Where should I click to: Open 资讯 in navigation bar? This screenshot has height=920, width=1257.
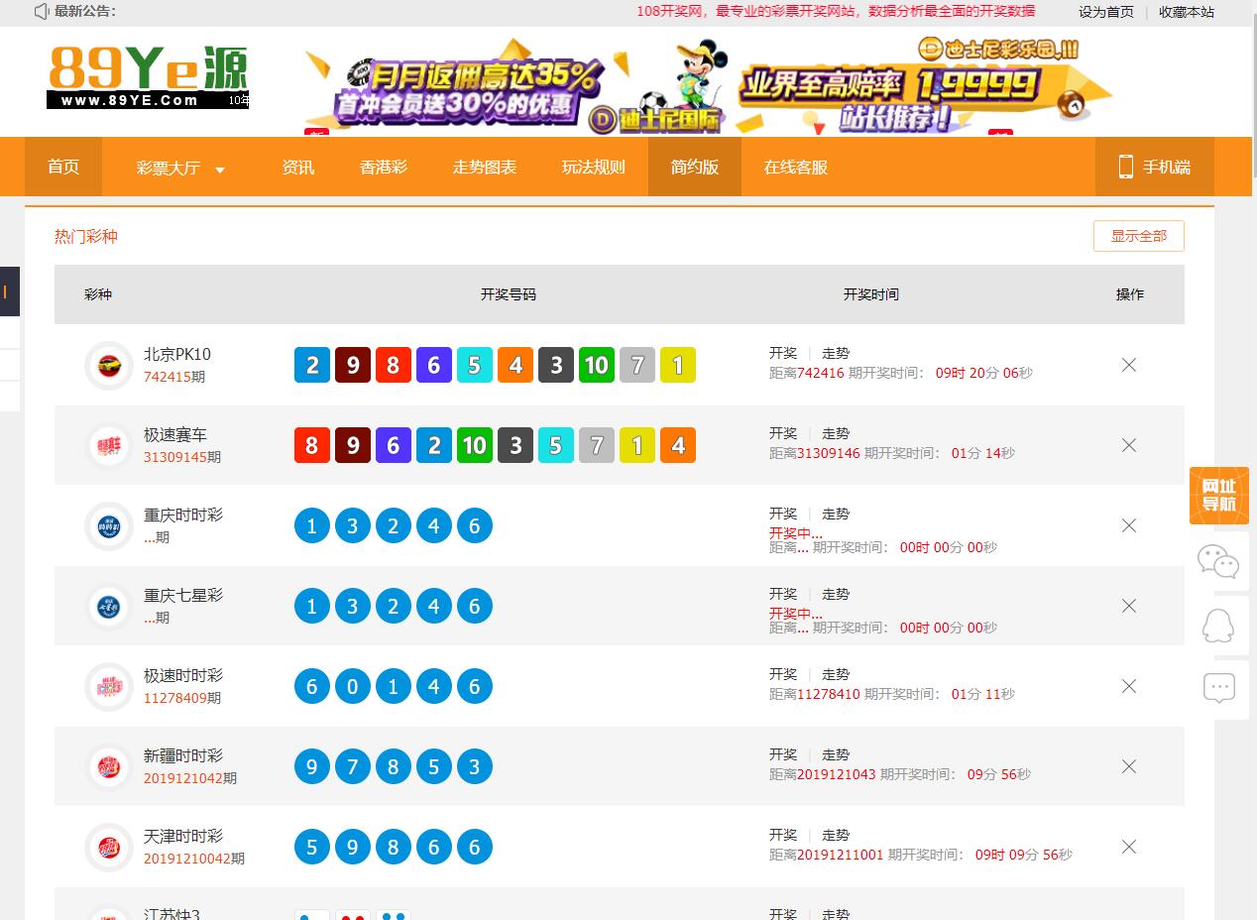coord(298,167)
